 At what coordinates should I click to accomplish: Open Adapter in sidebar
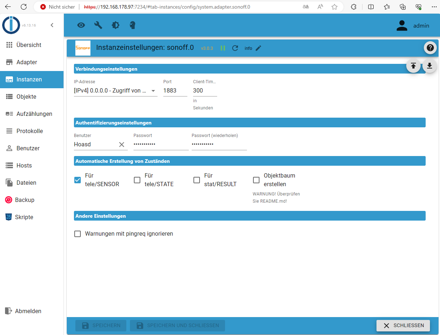pos(32,62)
